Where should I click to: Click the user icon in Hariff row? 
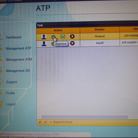(x=44, y=44)
